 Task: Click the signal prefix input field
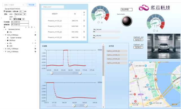[20, 25]
